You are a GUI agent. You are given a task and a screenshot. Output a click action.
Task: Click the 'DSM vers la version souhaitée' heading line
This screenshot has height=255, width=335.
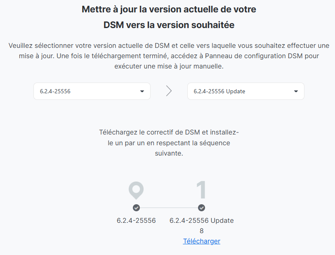tap(169, 25)
